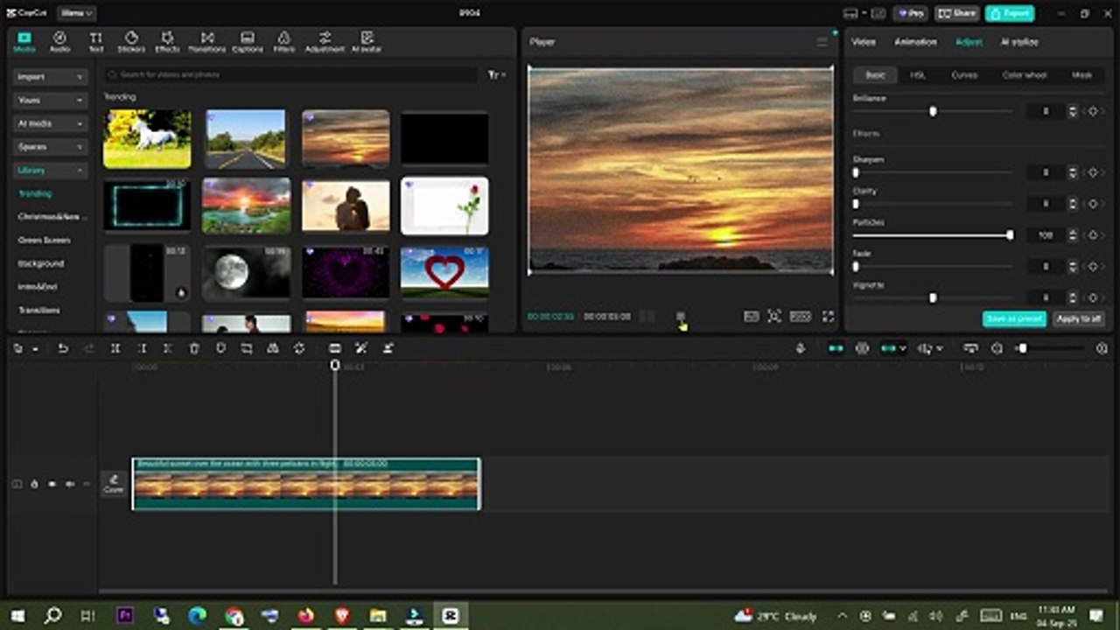
Task: Select Green Screen library category
Action: click(45, 240)
